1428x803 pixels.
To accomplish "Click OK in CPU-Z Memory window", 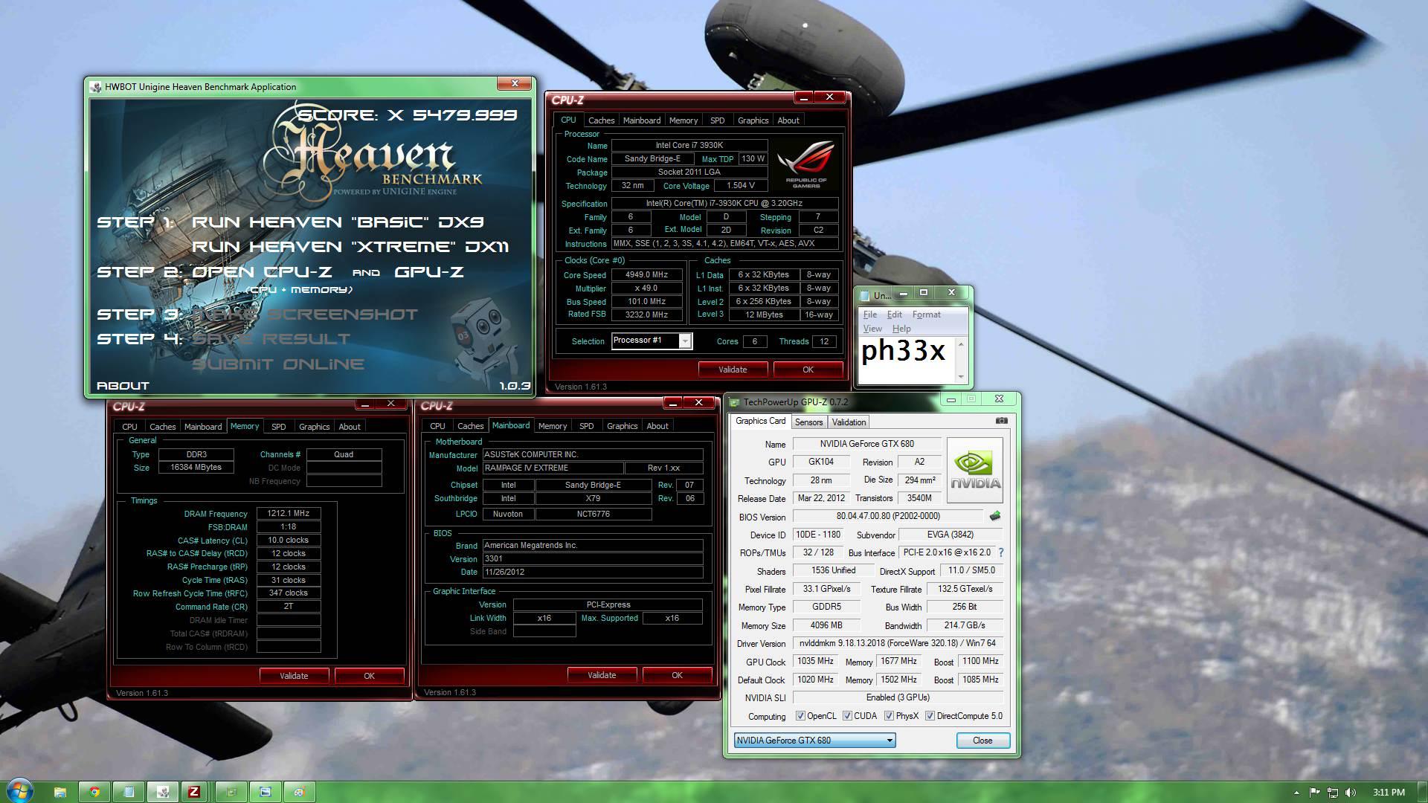I will pos(369,676).
